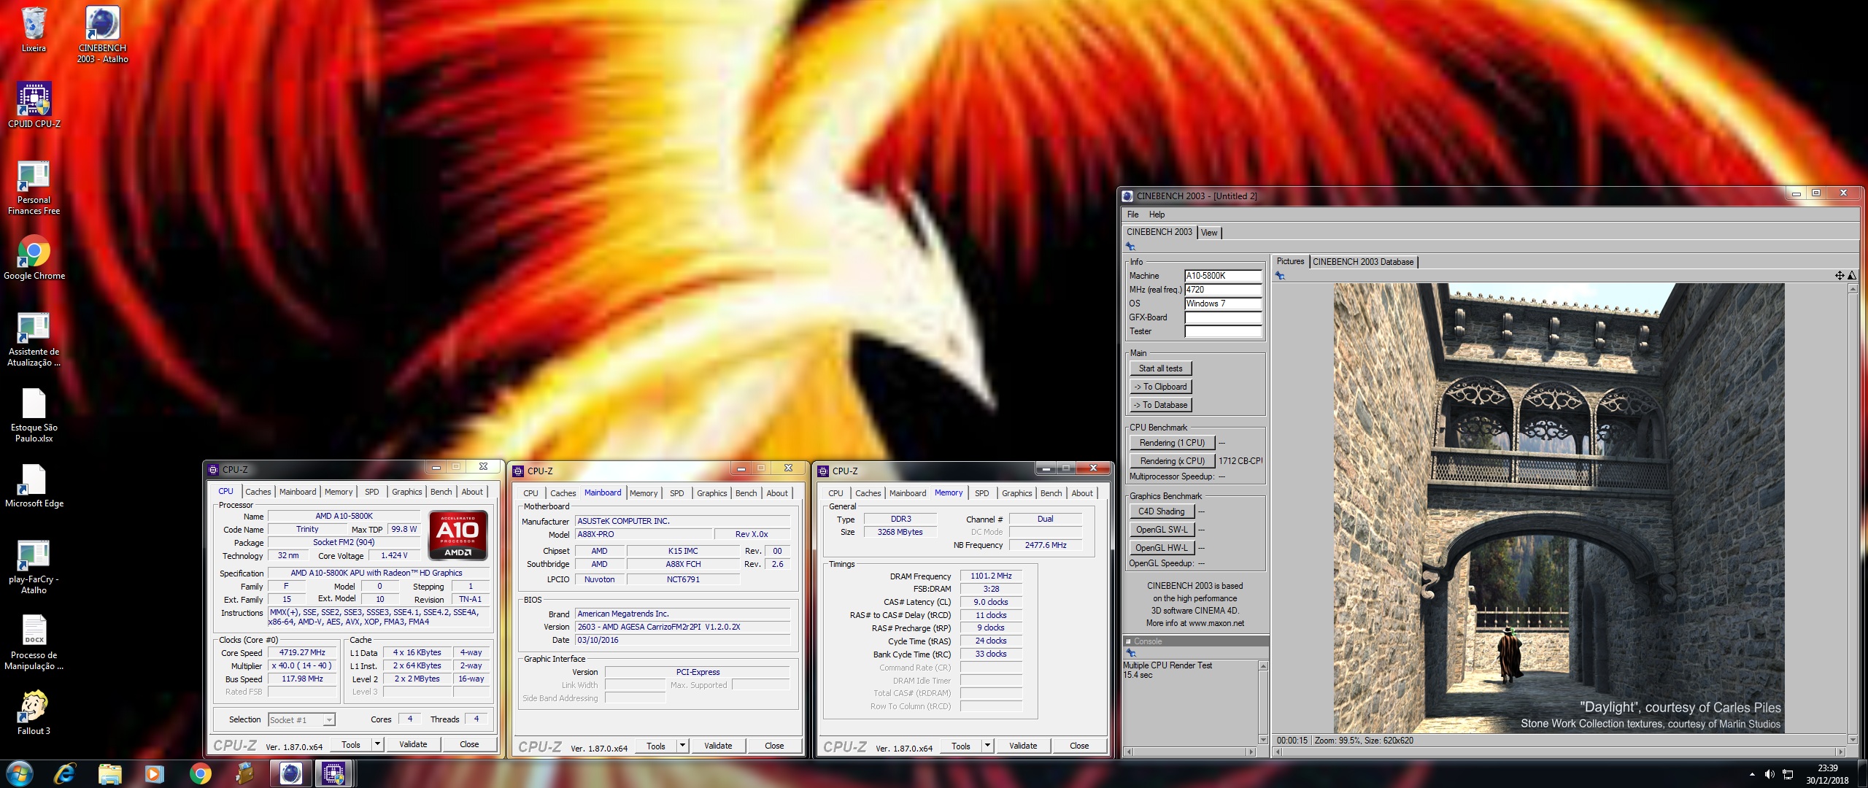Show hidden tray icons arrow
The image size is (1868, 788).
1752,774
